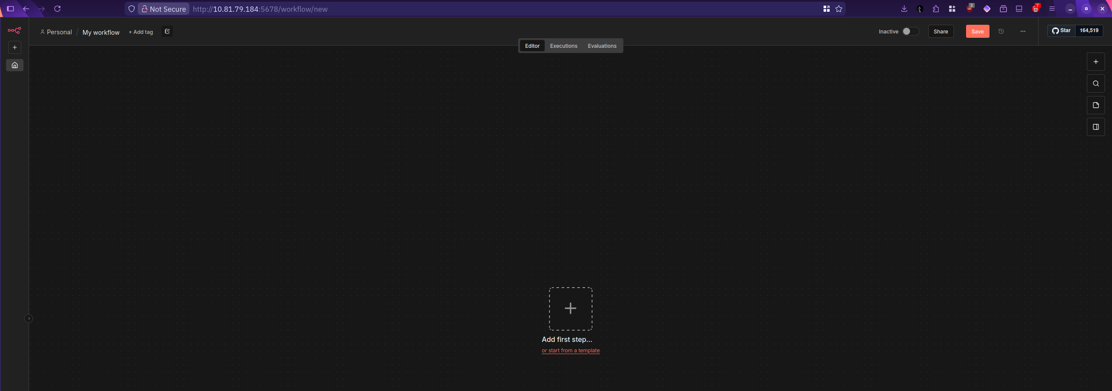The image size is (1112, 391).
Task: Open the canvas search tool
Action: coord(1095,83)
